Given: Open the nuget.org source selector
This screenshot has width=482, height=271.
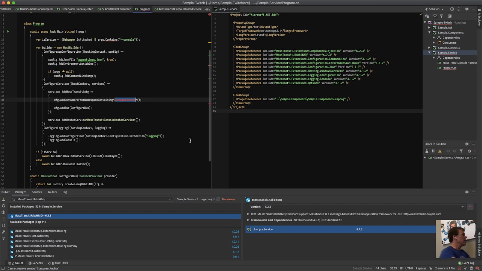Looking at the screenshot, I should (x=207, y=199).
